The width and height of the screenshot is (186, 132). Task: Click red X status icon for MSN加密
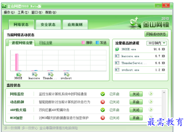[103, 118]
